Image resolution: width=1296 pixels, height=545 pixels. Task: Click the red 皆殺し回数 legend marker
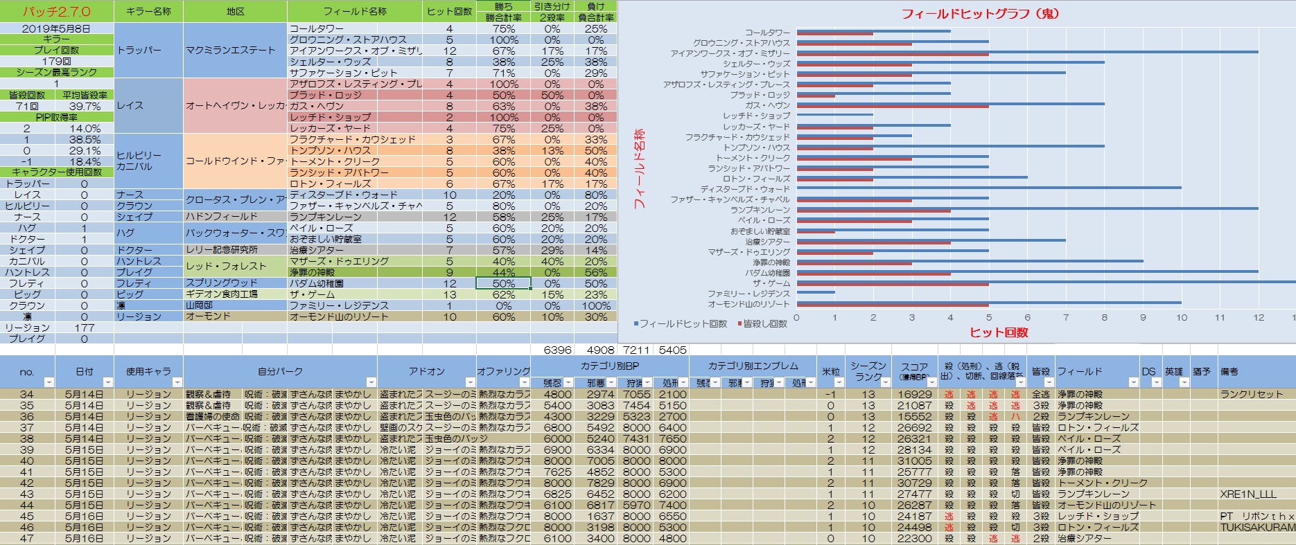coord(739,324)
